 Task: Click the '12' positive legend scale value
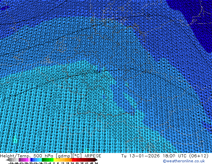63,163
